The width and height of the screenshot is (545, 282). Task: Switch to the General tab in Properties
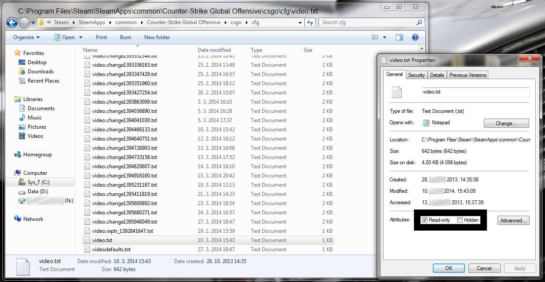(x=394, y=74)
